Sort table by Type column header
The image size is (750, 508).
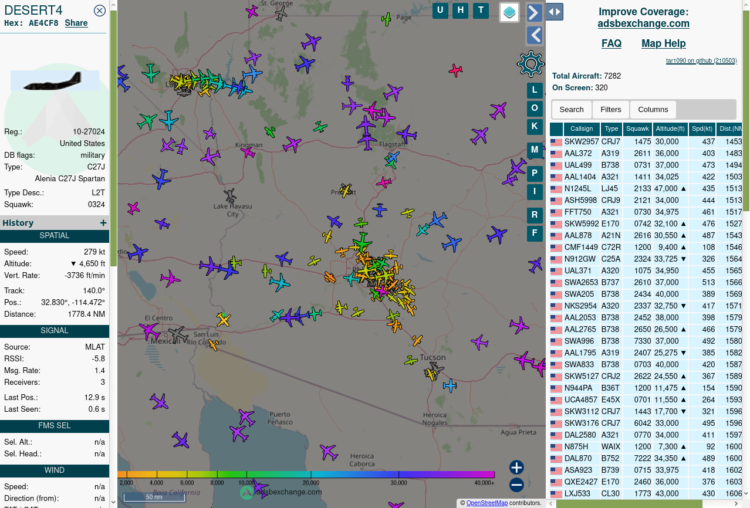612,129
